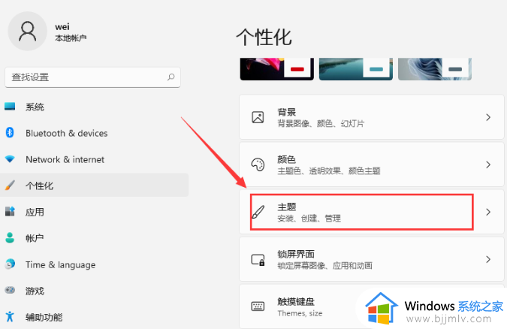Click the 应用 apps icon in sidebar
Image resolution: width=507 pixels, height=329 pixels.
coord(10,212)
